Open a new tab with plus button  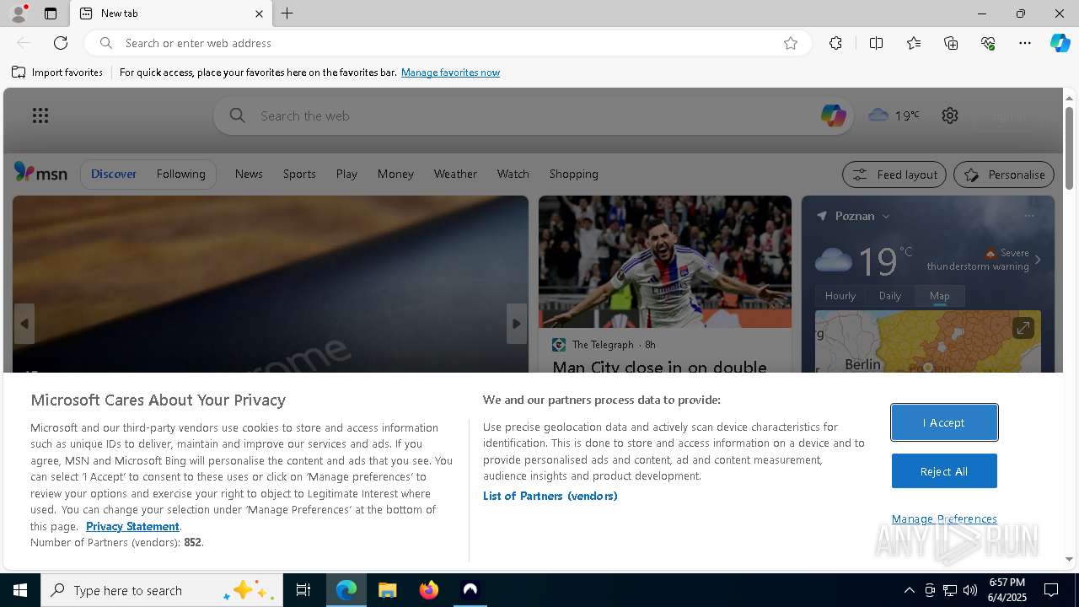coord(287,13)
